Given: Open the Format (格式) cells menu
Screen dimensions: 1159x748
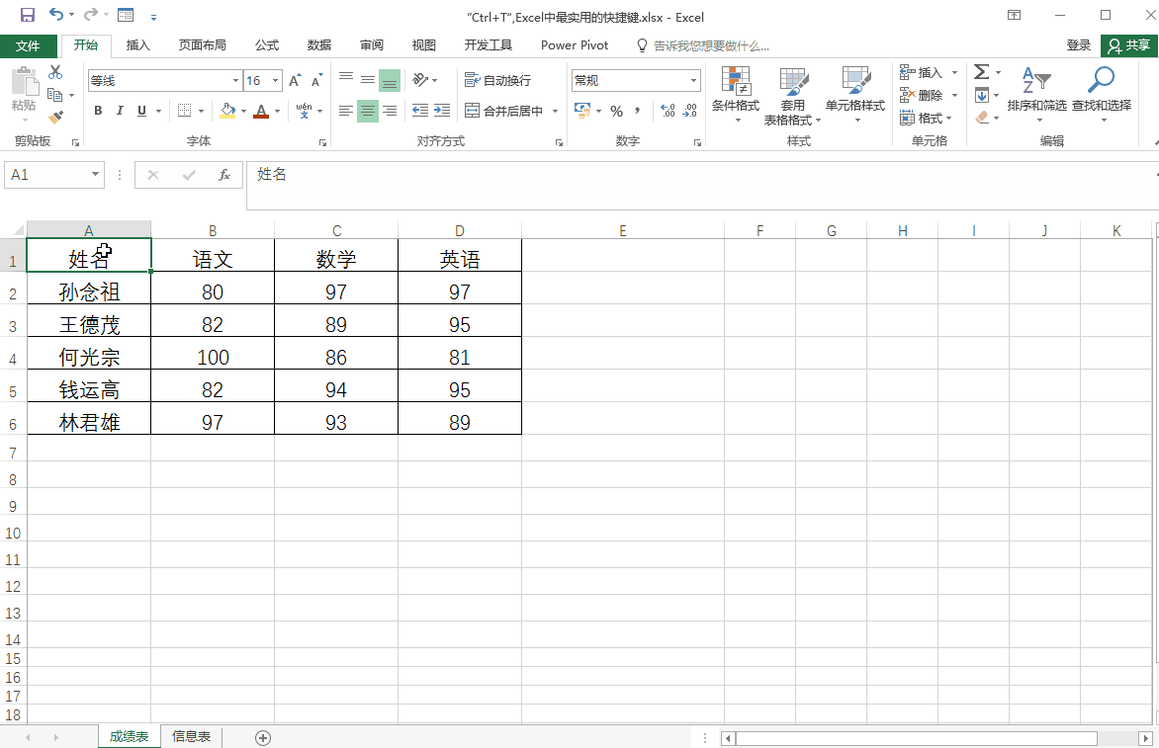Looking at the screenshot, I should point(926,118).
